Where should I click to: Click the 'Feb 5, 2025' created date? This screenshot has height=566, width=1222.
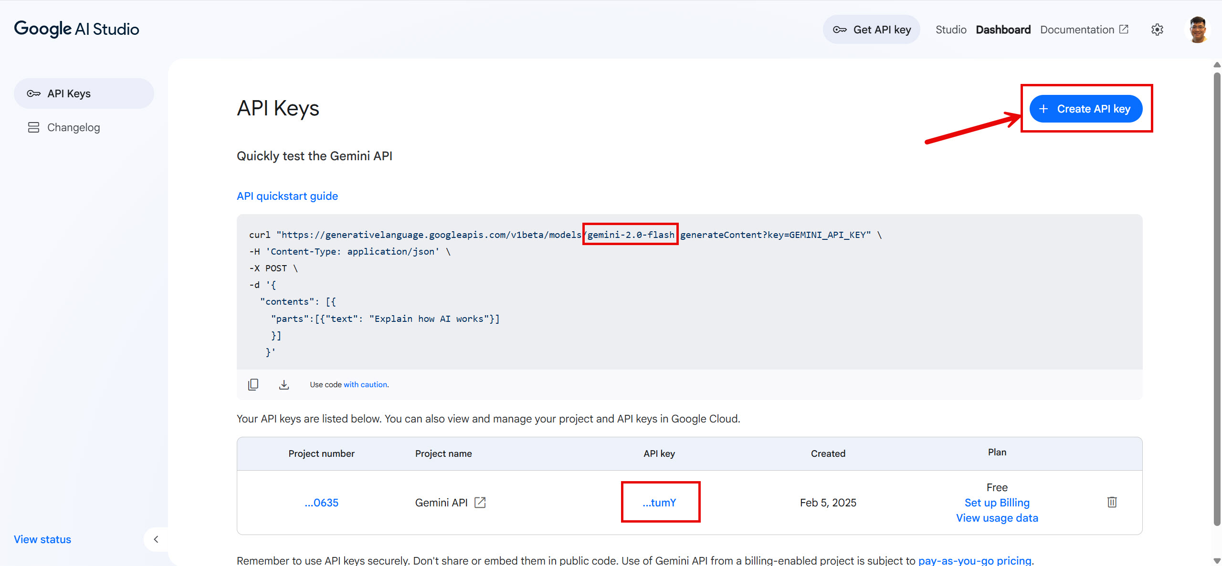coord(828,503)
